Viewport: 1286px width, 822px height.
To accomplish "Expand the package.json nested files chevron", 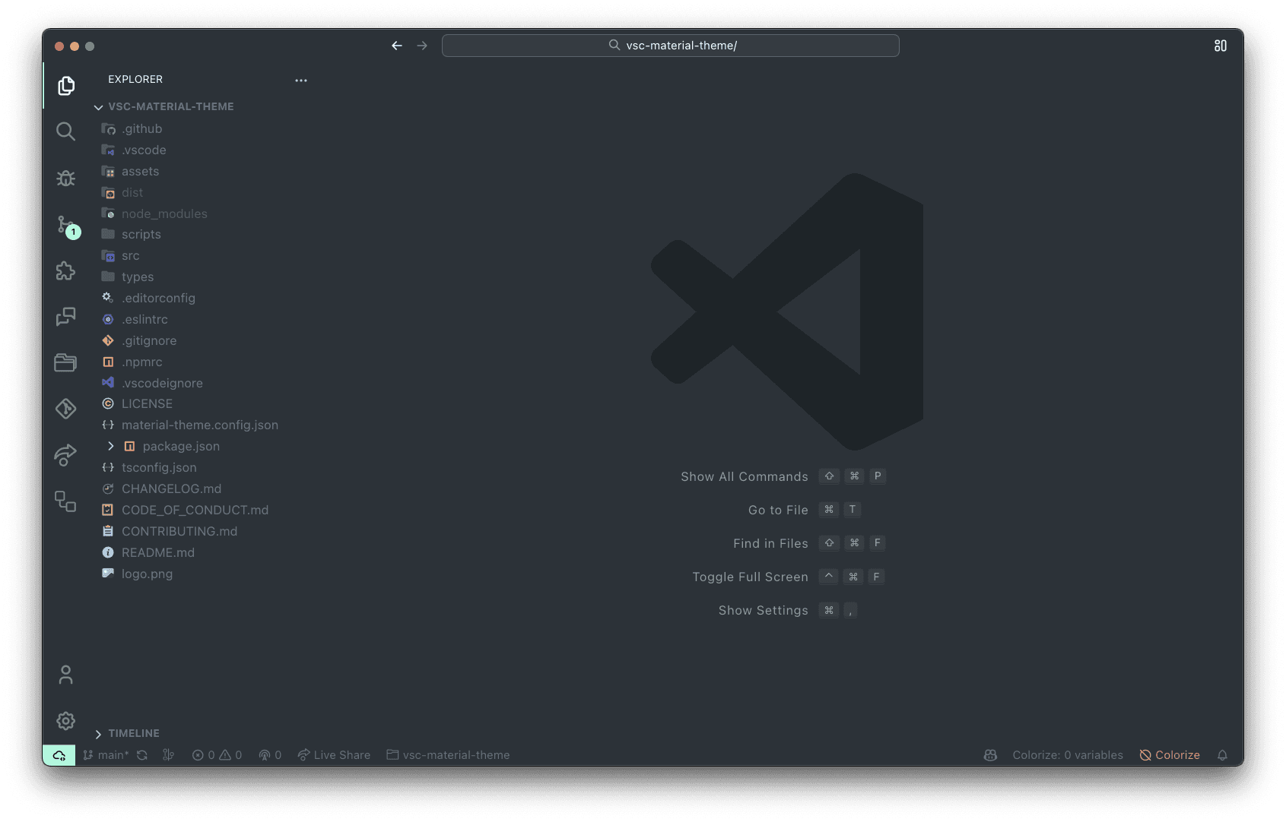I will [111, 446].
